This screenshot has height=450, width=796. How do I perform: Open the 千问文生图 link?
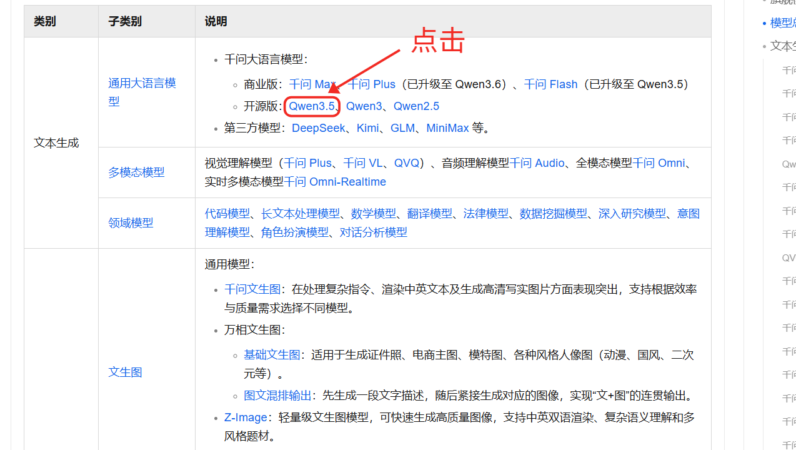click(252, 289)
